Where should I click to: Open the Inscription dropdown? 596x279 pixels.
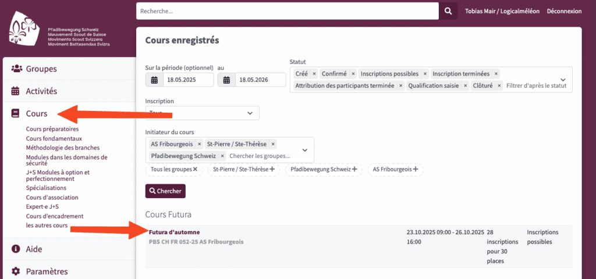coord(202,113)
